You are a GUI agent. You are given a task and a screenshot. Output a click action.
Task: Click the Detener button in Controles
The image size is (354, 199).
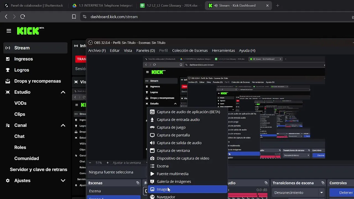coord(342,192)
